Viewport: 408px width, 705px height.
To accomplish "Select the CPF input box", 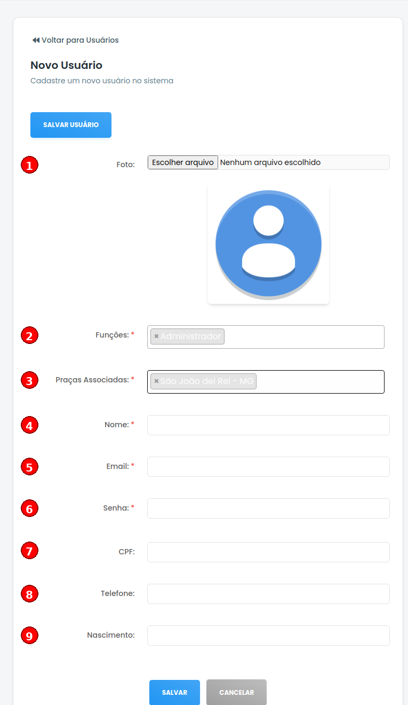I will [x=268, y=552].
